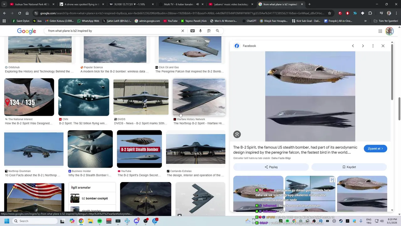Viewport: 401px width, 226px height.
Task: Open the DVIDS B-2 hangar image
Action: [x=141, y=97]
